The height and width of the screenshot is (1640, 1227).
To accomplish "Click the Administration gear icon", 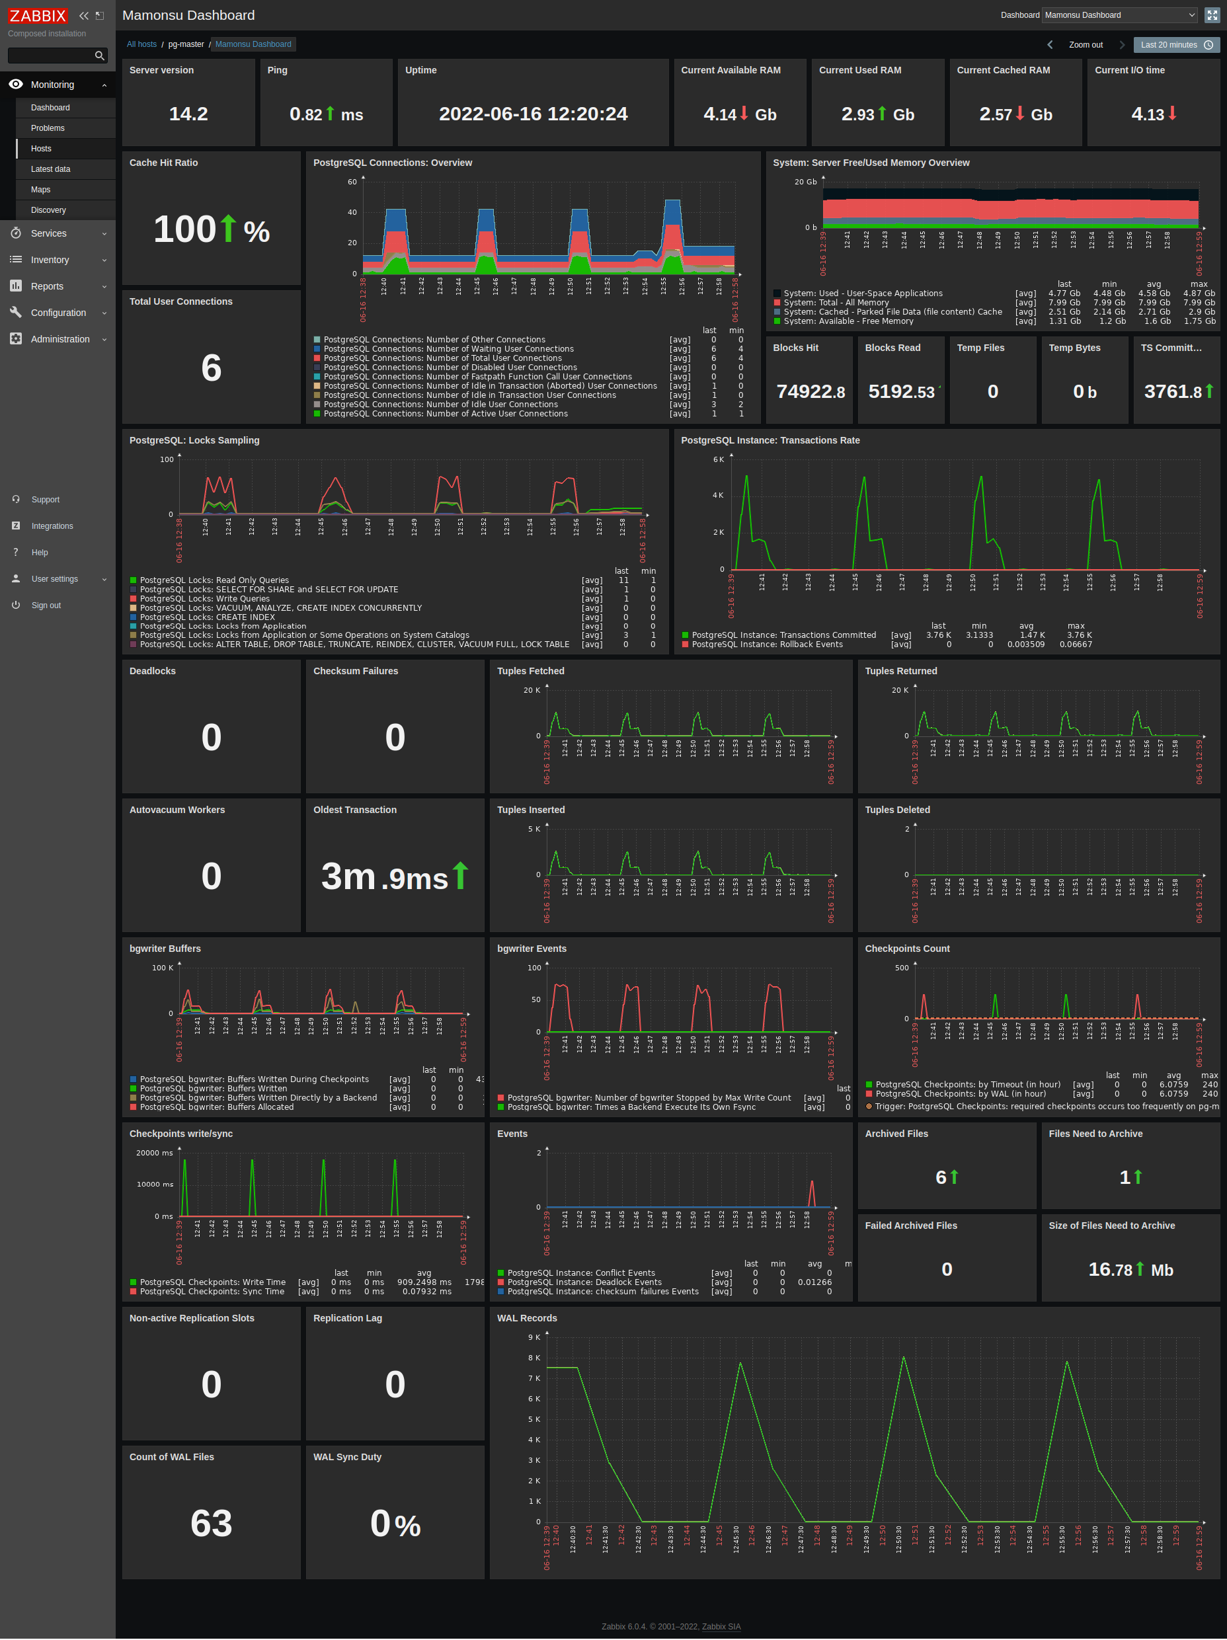I will click(x=16, y=339).
